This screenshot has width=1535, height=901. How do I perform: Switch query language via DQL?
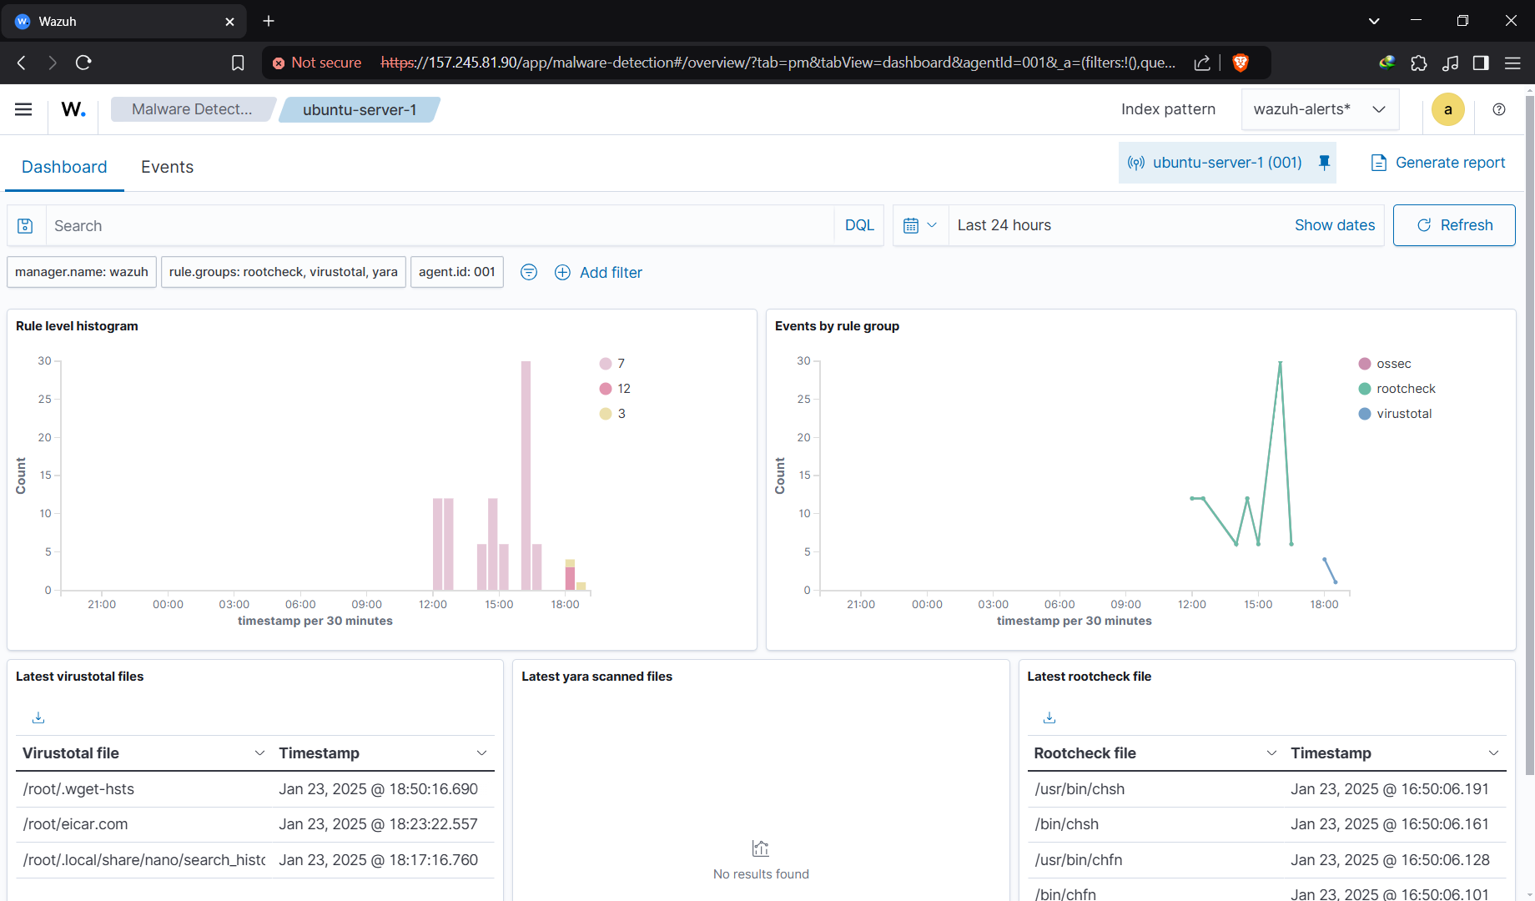coord(859,225)
